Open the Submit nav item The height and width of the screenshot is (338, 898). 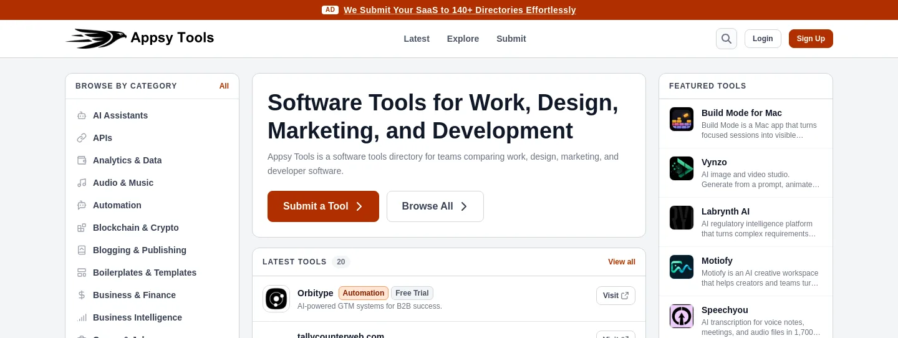(x=511, y=39)
